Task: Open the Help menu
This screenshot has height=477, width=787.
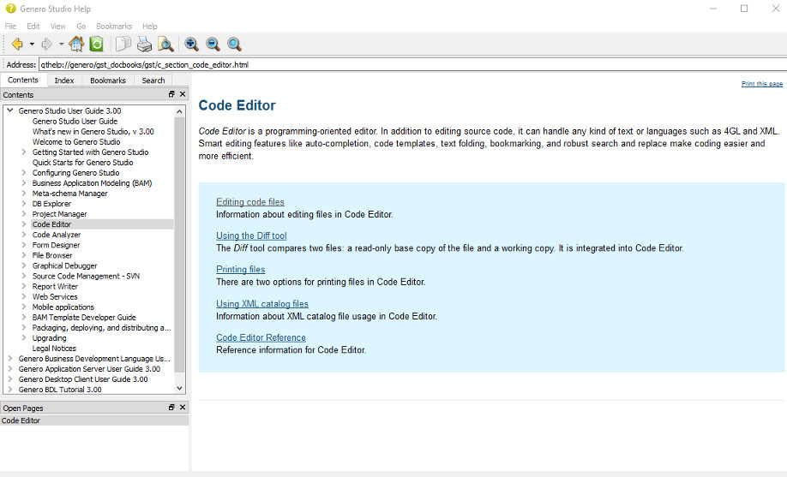Action: 149,26
